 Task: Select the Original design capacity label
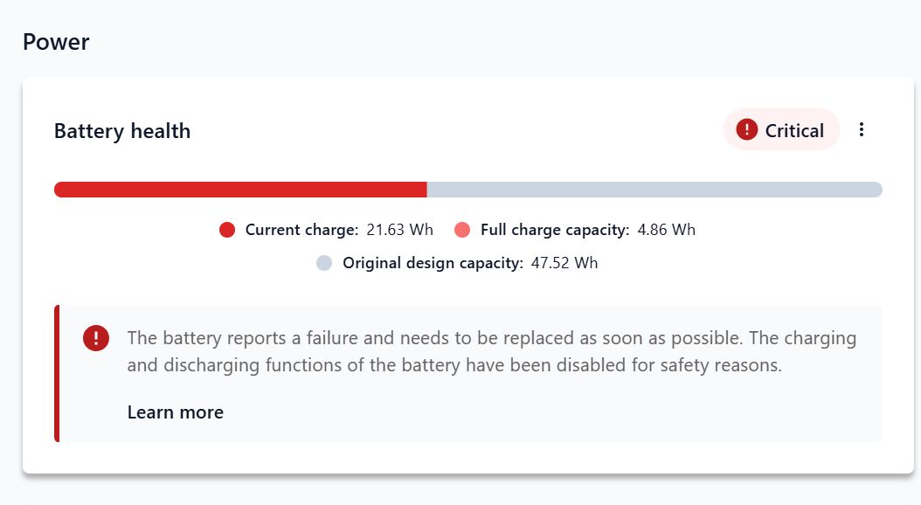[433, 263]
